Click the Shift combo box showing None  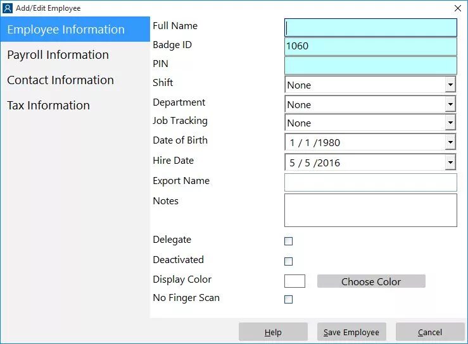[370, 85]
